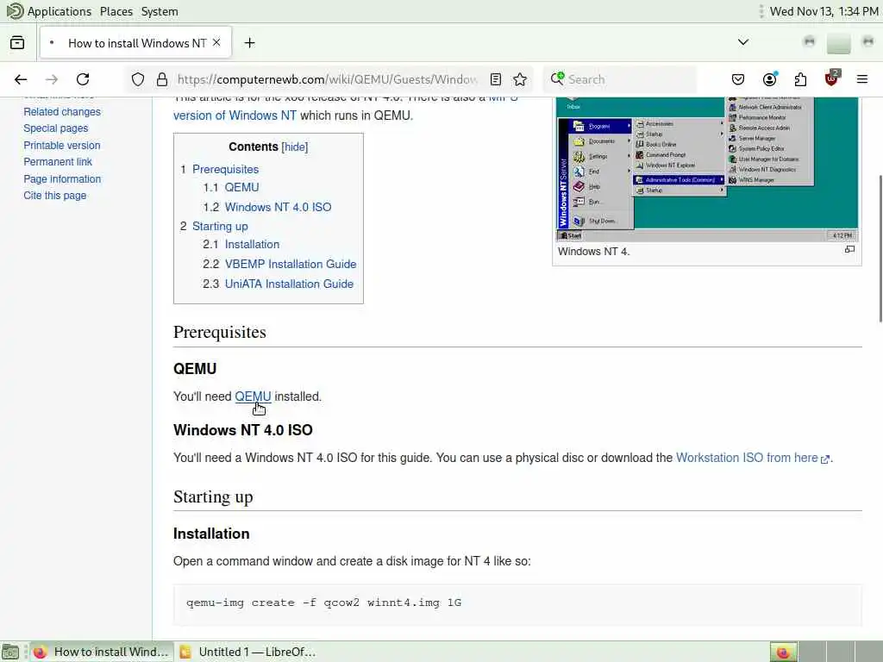
Task: Open Printable version link
Action: click(x=62, y=145)
